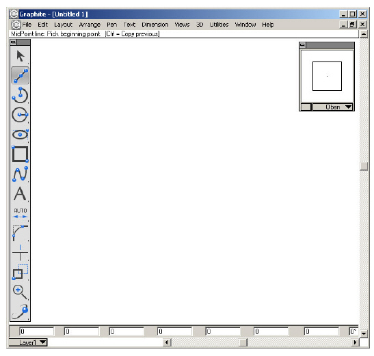Open the Utilities menu
Screen dimensions: 374x356
tap(219, 25)
